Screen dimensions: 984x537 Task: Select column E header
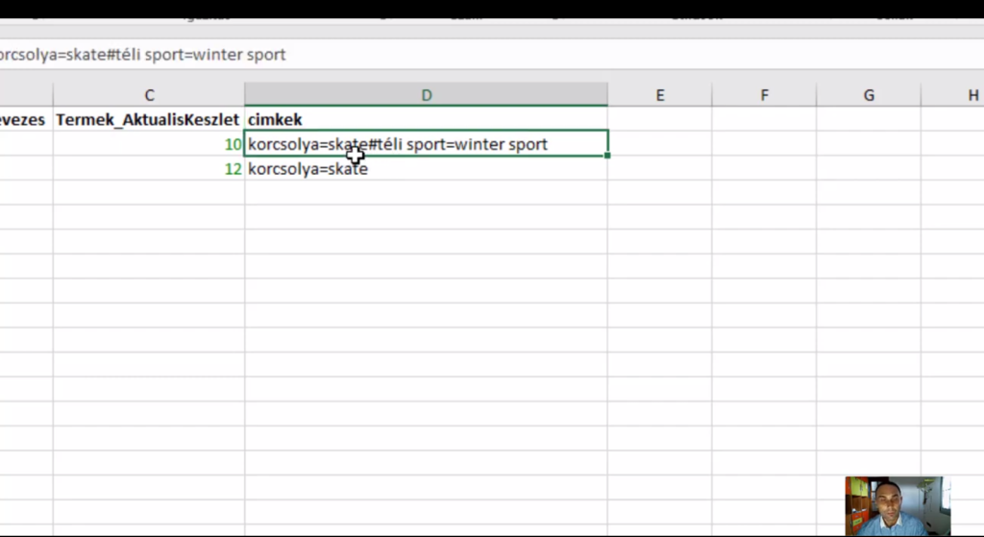[660, 94]
